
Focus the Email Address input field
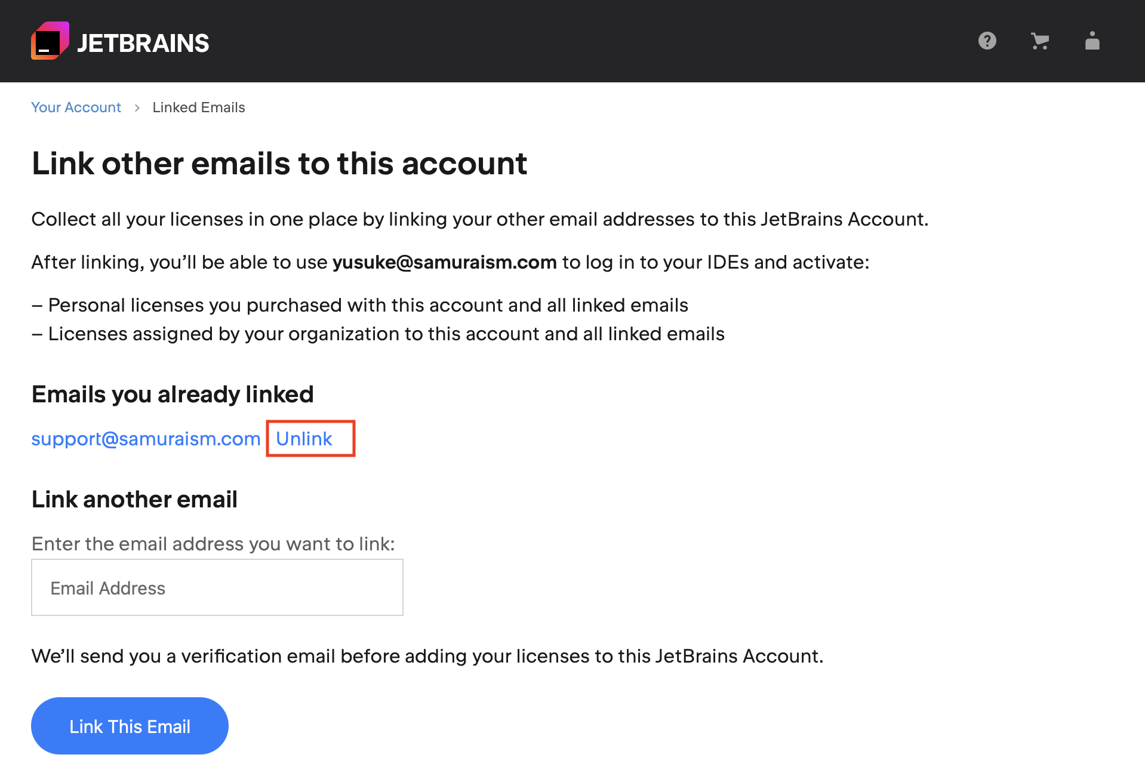click(217, 587)
